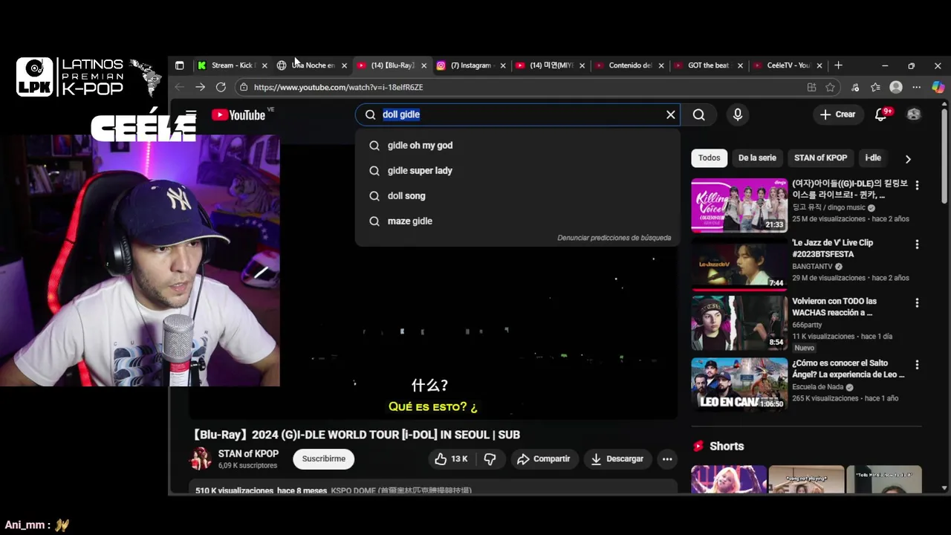
Task: Open the first Shorts thumbnail
Action: coord(729,479)
